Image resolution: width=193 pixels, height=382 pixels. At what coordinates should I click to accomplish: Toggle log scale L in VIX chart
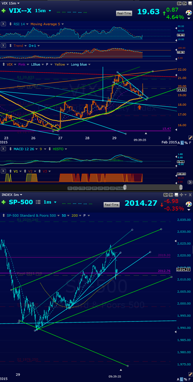coord(182,143)
